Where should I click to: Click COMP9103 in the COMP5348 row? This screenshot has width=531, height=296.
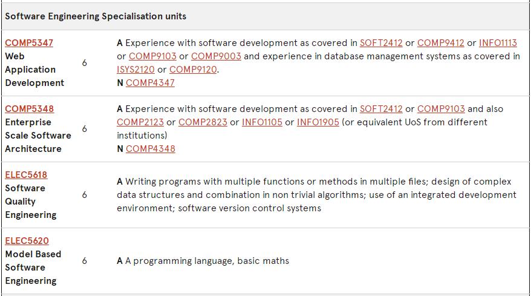[x=441, y=109]
